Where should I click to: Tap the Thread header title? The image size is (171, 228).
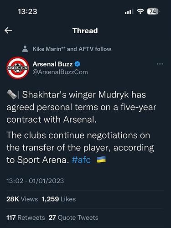point(85,31)
